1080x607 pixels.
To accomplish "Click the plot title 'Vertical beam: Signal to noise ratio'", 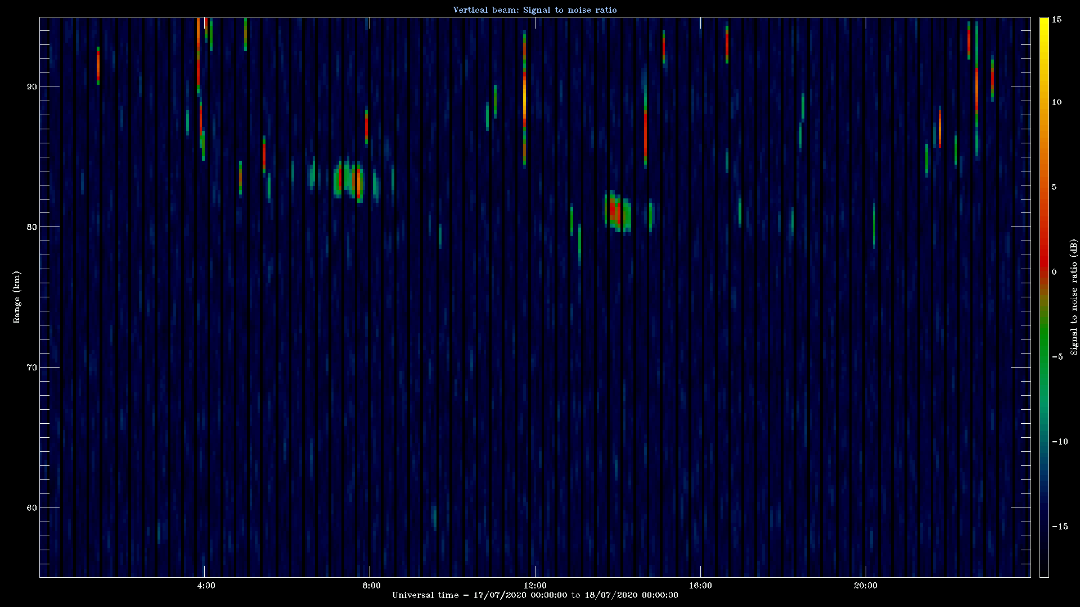I will (x=535, y=10).
